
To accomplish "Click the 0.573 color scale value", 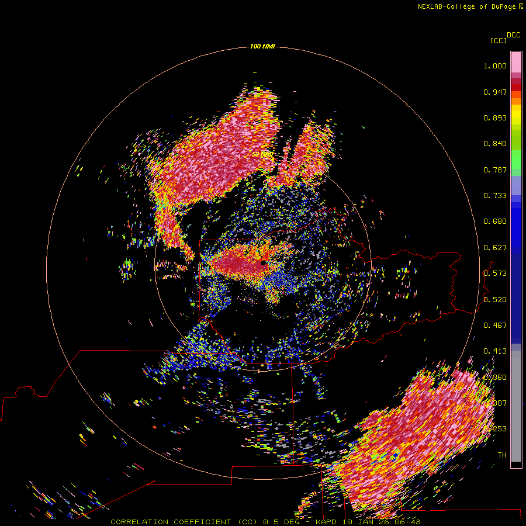I will pyautogui.click(x=495, y=274).
